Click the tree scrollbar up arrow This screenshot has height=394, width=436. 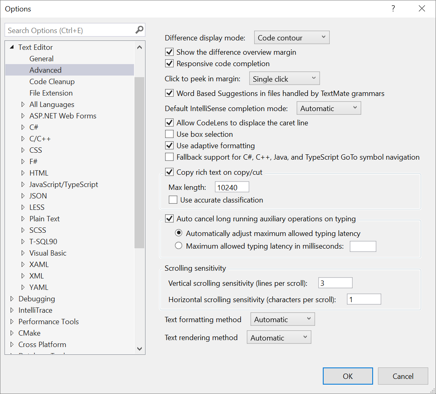coord(140,47)
